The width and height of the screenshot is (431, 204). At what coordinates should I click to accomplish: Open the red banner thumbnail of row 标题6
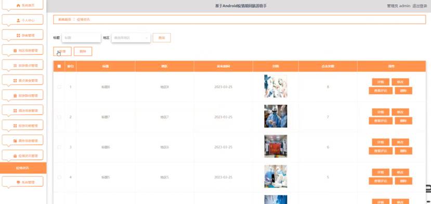276,146
